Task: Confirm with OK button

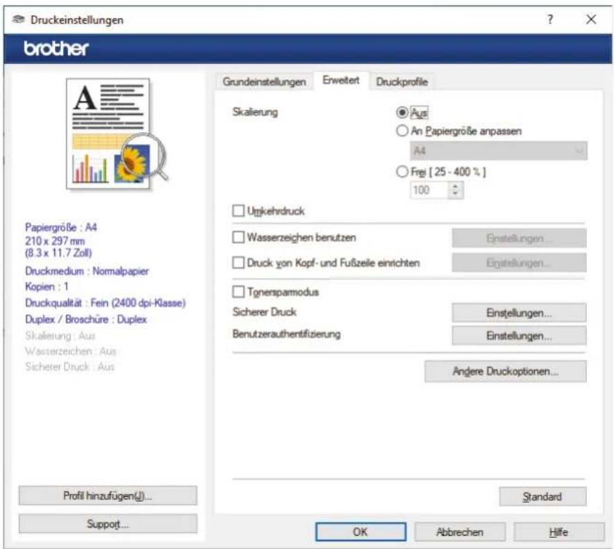Action: tap(360, 532)
